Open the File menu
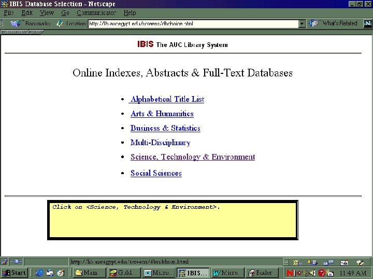 pos(9,13)
